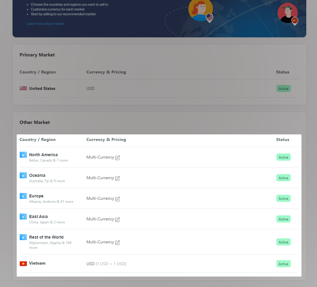The image size is (317, 287).
Task: Click Other Market 'Currency & Pricing' column header
Action: [x=106, y=139]
